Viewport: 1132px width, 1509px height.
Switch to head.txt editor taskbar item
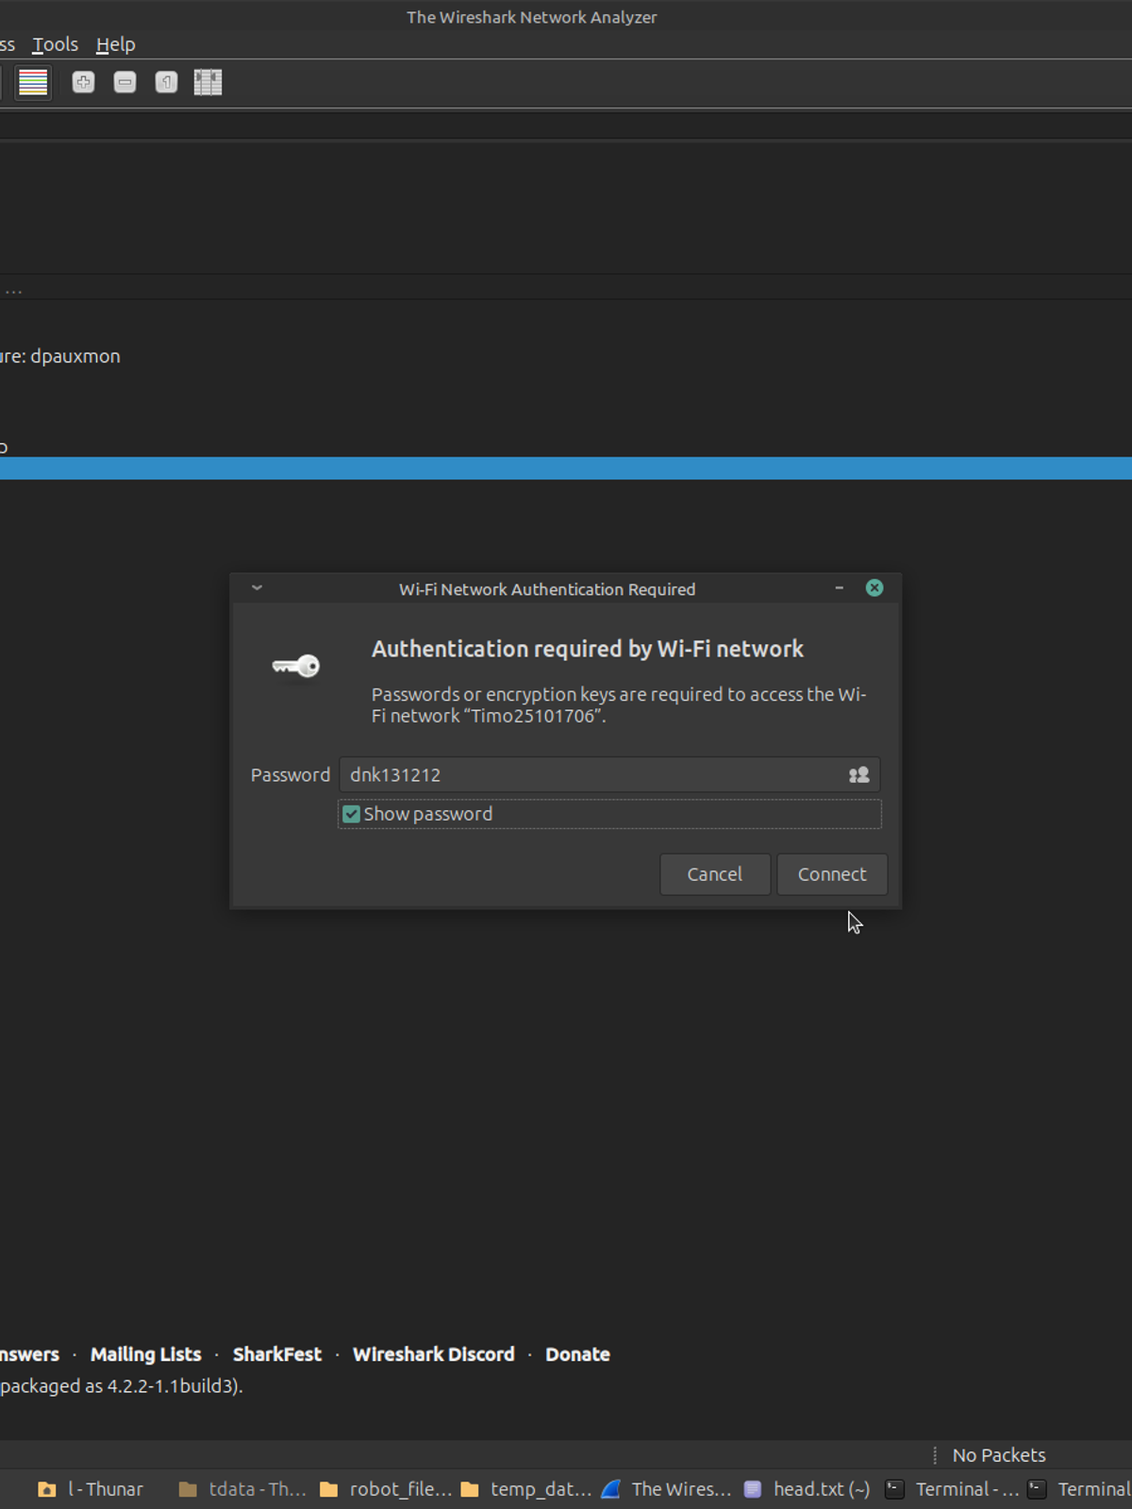[x=807, y=1489]
